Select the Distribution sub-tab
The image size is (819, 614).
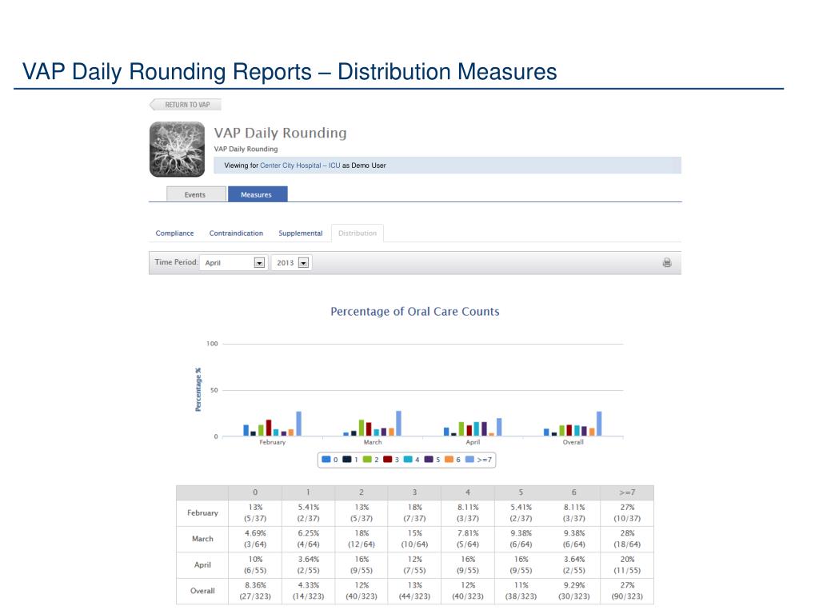click(358, 233)
